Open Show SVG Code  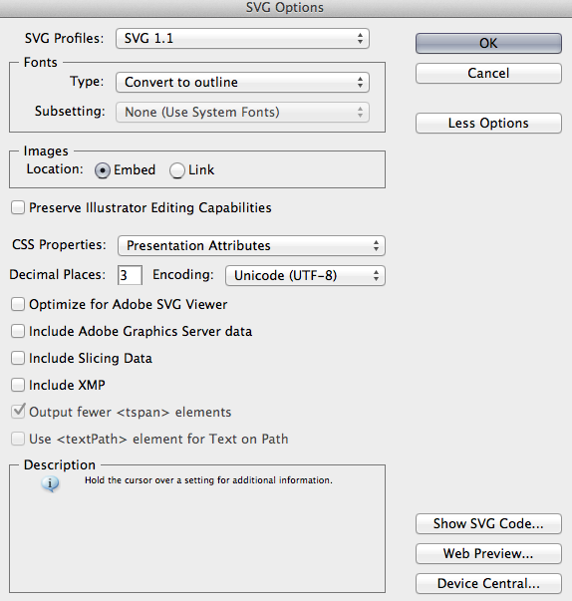[x=488, y=523]
